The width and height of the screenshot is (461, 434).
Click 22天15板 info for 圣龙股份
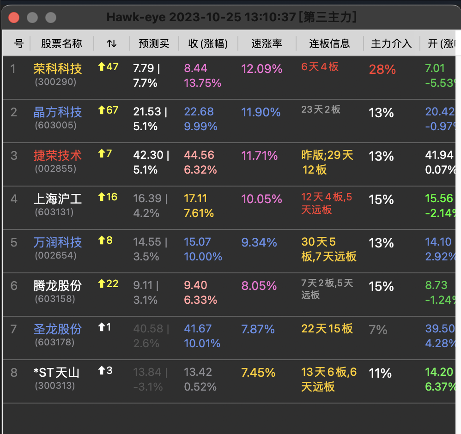click(x=327, y=329)
